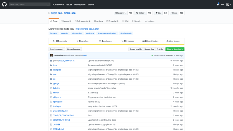Click the single-spa repository name link

pyautogui.click(x=70, y=13)
